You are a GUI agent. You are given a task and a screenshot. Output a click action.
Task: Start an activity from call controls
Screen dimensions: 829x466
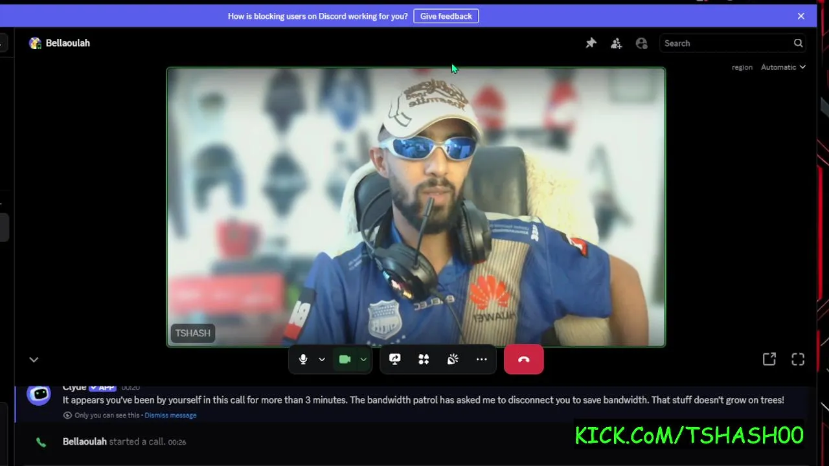pos(424,359)
